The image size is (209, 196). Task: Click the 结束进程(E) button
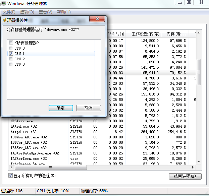185,176
